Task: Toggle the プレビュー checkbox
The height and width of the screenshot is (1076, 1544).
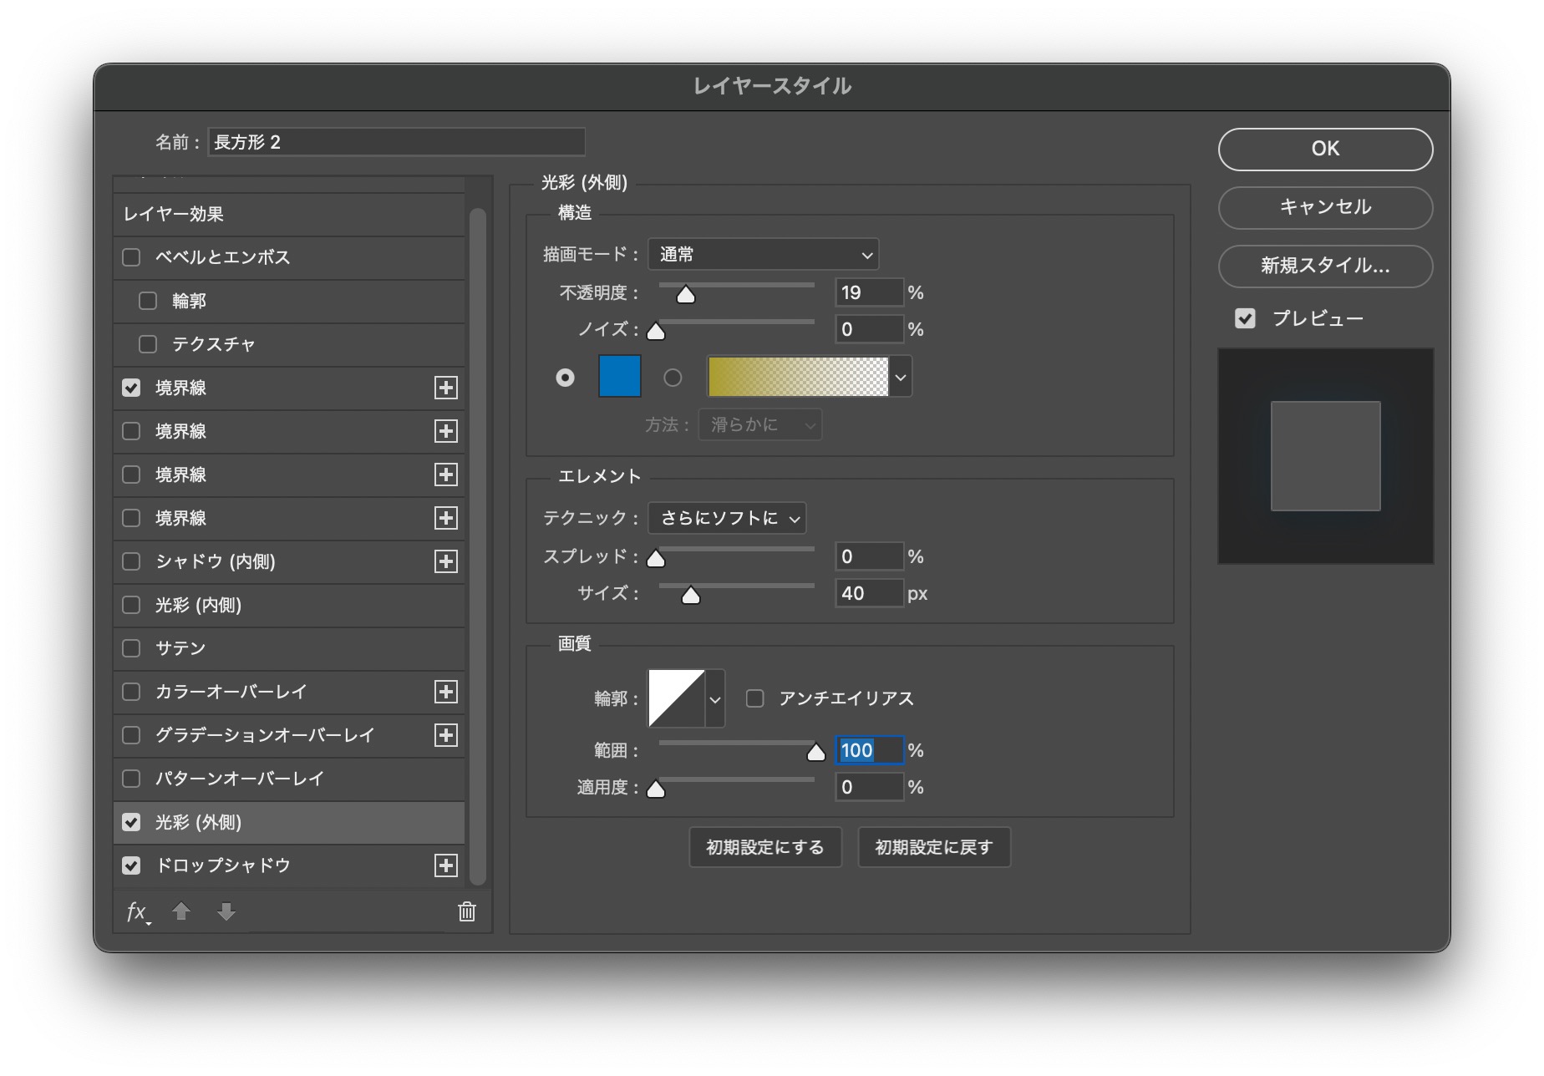Action: pos(1245,318)
